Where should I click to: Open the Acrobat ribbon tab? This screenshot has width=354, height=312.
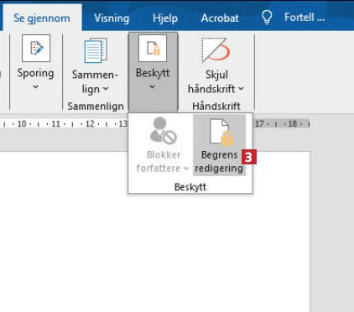click(x=220, y=18)
